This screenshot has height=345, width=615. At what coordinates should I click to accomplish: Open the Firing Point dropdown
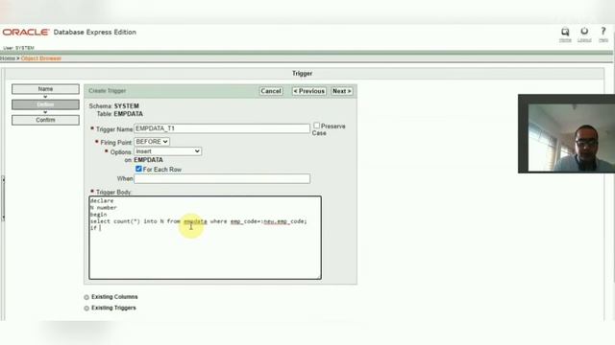tap(152, 142)
